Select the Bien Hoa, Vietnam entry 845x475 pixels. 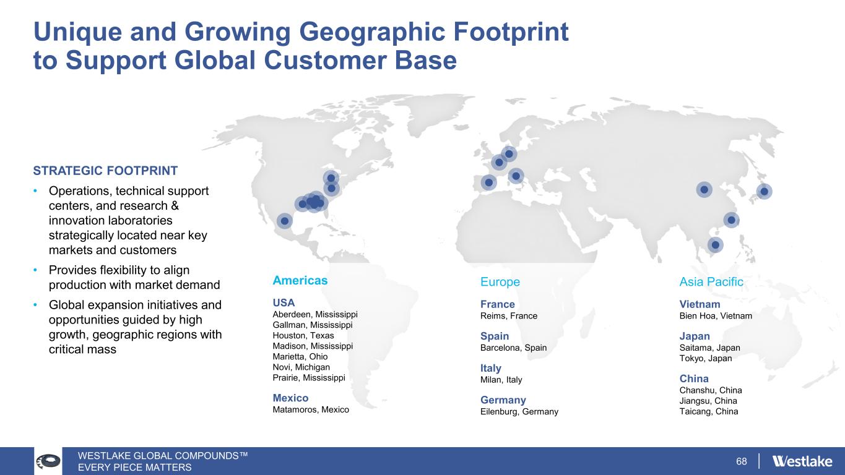716,316
